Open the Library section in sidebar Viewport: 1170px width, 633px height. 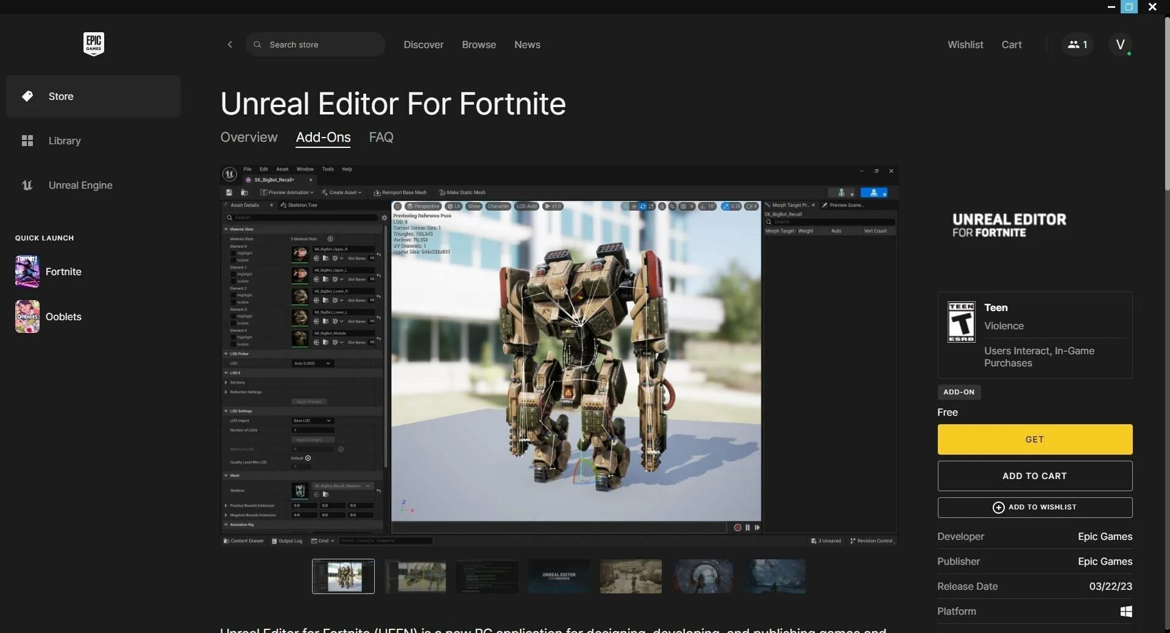(x=93, y=141)
